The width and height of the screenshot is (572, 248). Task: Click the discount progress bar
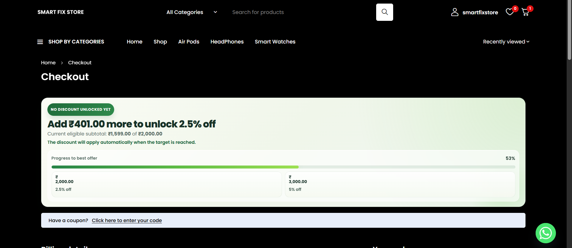click(283, 167)
